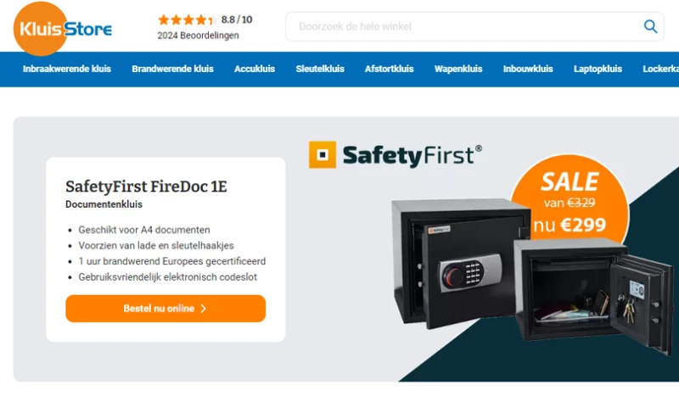Click the orange SALE price badge
The height and width of the screenshot is (407, 679).
click(x=570, y=202)
